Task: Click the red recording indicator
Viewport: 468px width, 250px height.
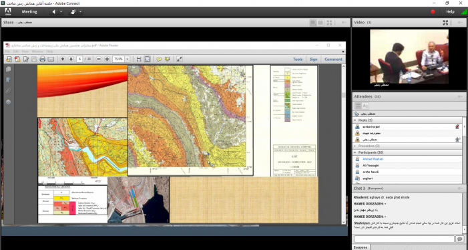Action: click(x=433, y=12)
